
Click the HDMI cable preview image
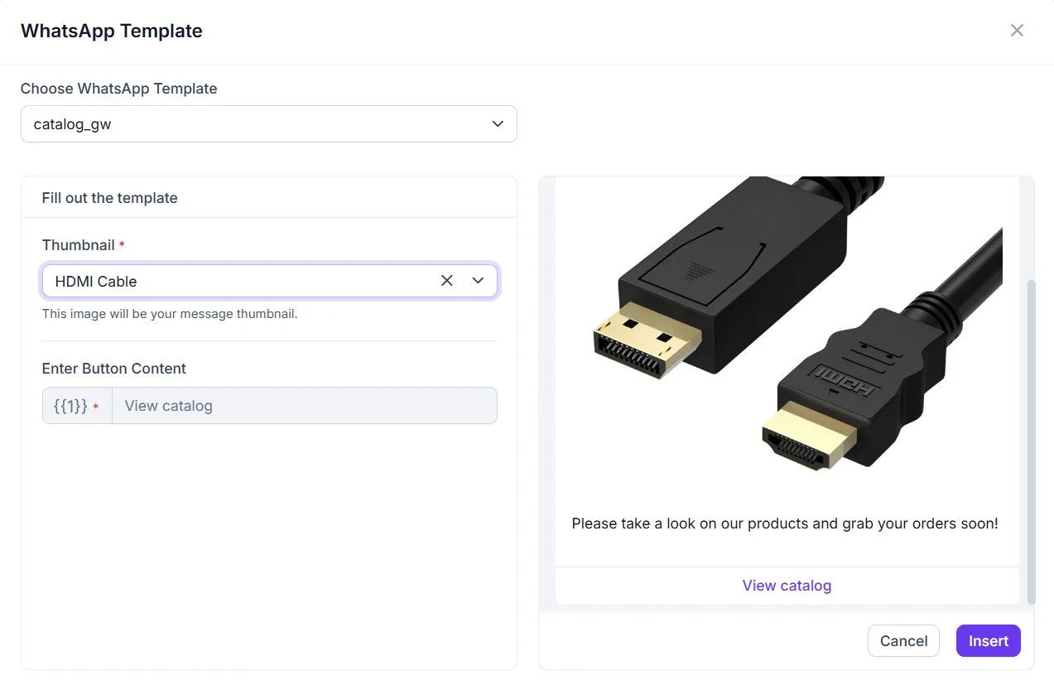[787, 331]
